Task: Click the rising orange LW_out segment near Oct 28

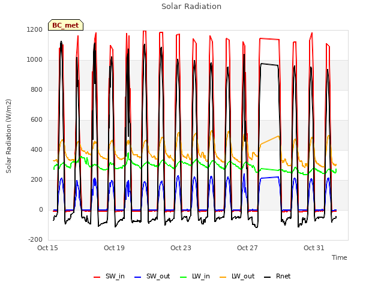Action: pyautogui.click(x=269, y=140)
